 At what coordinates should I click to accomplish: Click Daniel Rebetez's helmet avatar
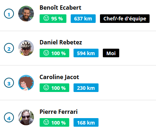(26, 48)
